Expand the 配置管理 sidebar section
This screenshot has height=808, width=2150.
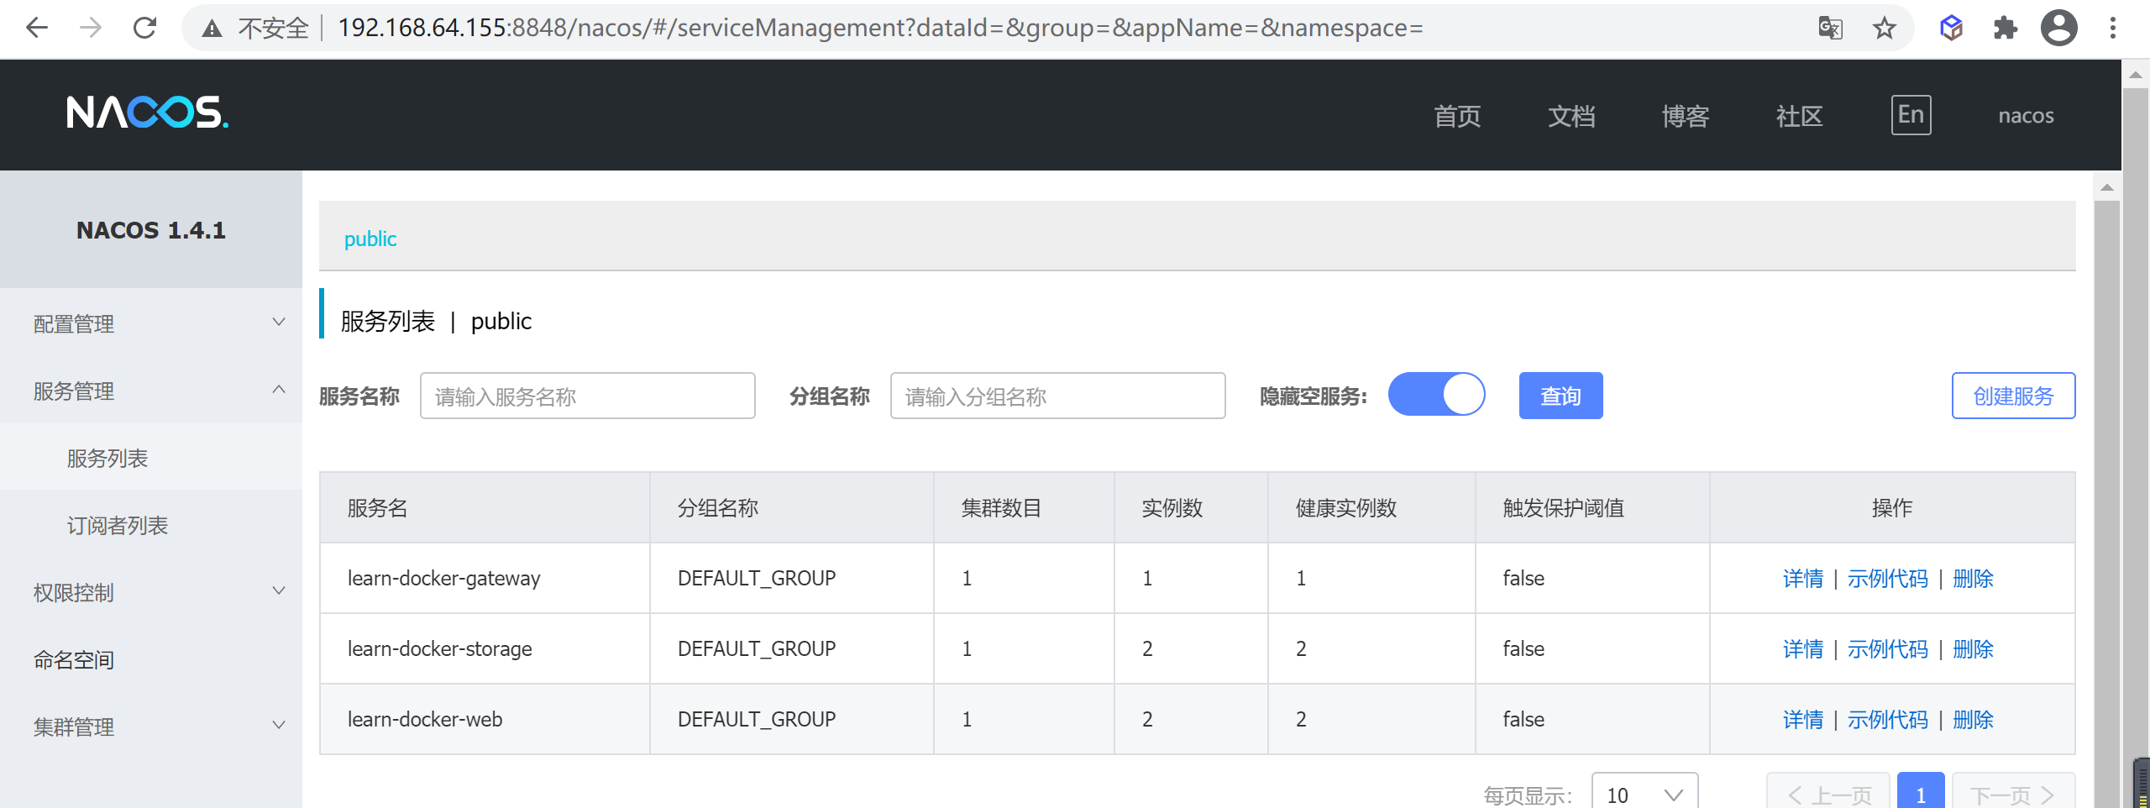[x=151, y=323]
